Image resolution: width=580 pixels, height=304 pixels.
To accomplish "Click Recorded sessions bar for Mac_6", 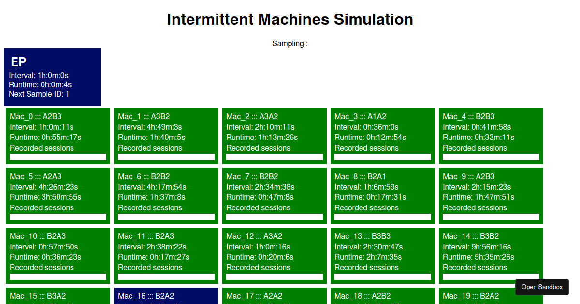I will pos(166,217).
